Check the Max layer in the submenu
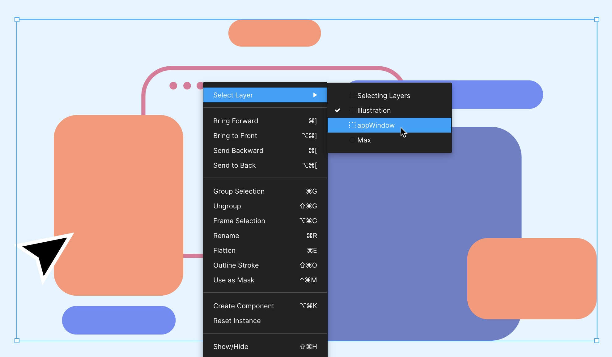This screenshot has height=357, width=612. (364, 140)
